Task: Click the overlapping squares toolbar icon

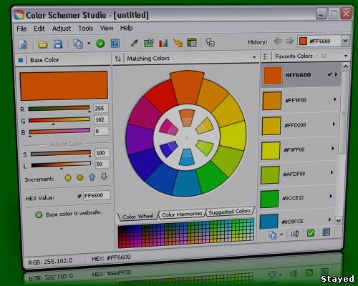Action: click(211, 42)
